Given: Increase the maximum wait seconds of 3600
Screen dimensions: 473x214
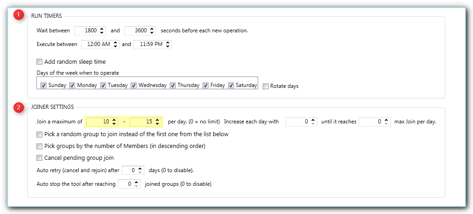Looking at the screenshot, I should (x=152, y=29).
